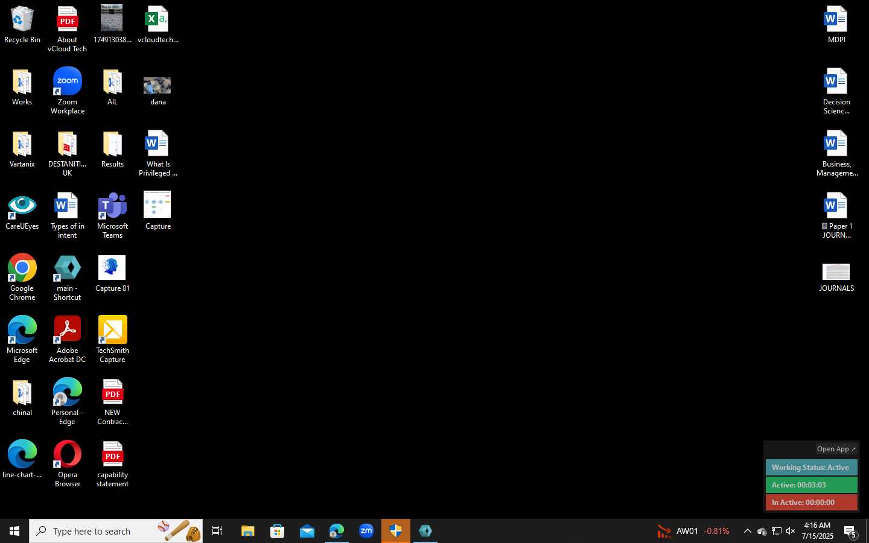Select the DESTANITI UK folder
The width and height of the screenshot is (869, 543).
[67, 154]
